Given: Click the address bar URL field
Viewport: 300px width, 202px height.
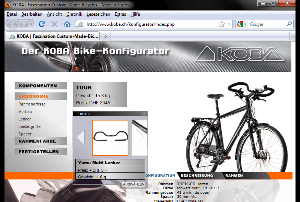Looking at the screenshot, I should [x=151, y=24].
